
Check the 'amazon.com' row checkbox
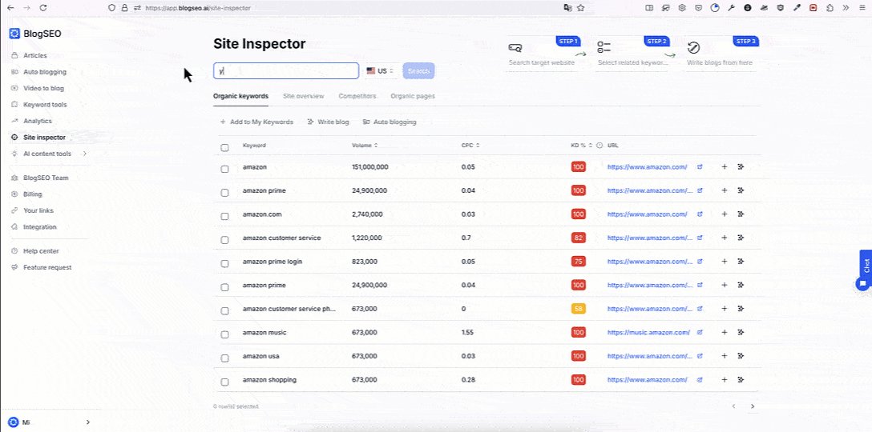224,216
